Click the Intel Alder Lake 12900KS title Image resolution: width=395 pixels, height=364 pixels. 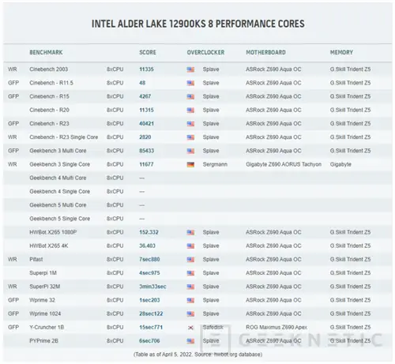(198, 24)
